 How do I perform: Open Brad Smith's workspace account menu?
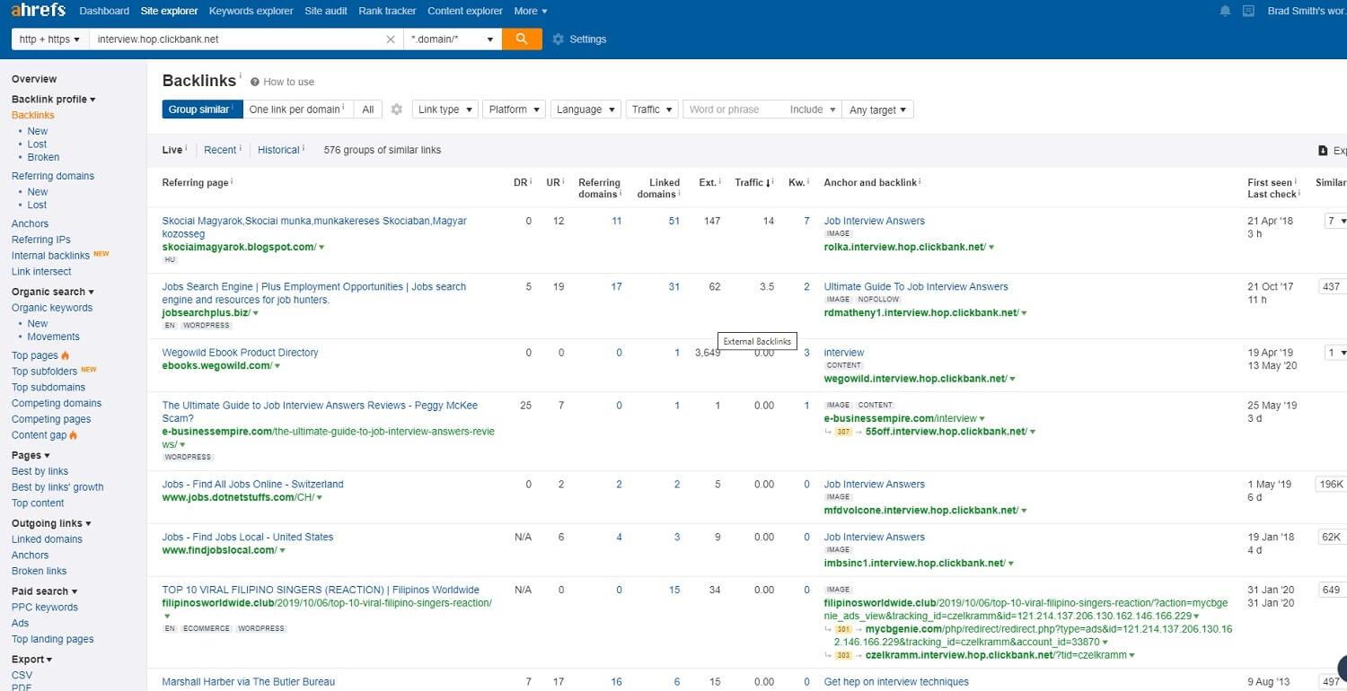1307,11
